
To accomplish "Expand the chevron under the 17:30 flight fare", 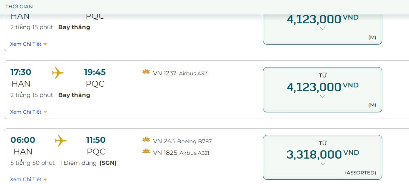I will [322, 97].
